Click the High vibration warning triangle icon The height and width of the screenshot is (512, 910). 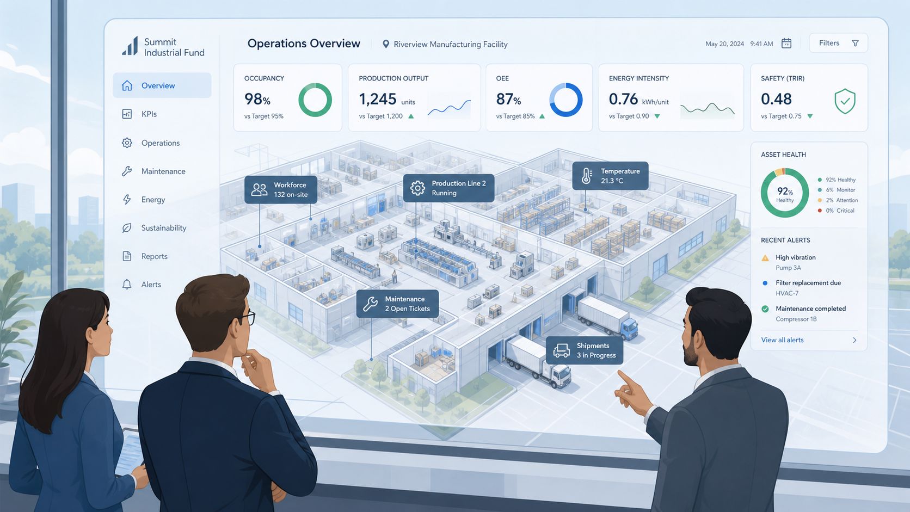[765, 258]
